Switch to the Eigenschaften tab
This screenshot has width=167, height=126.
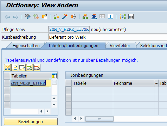pyautogui.click(x=26, y=46)
